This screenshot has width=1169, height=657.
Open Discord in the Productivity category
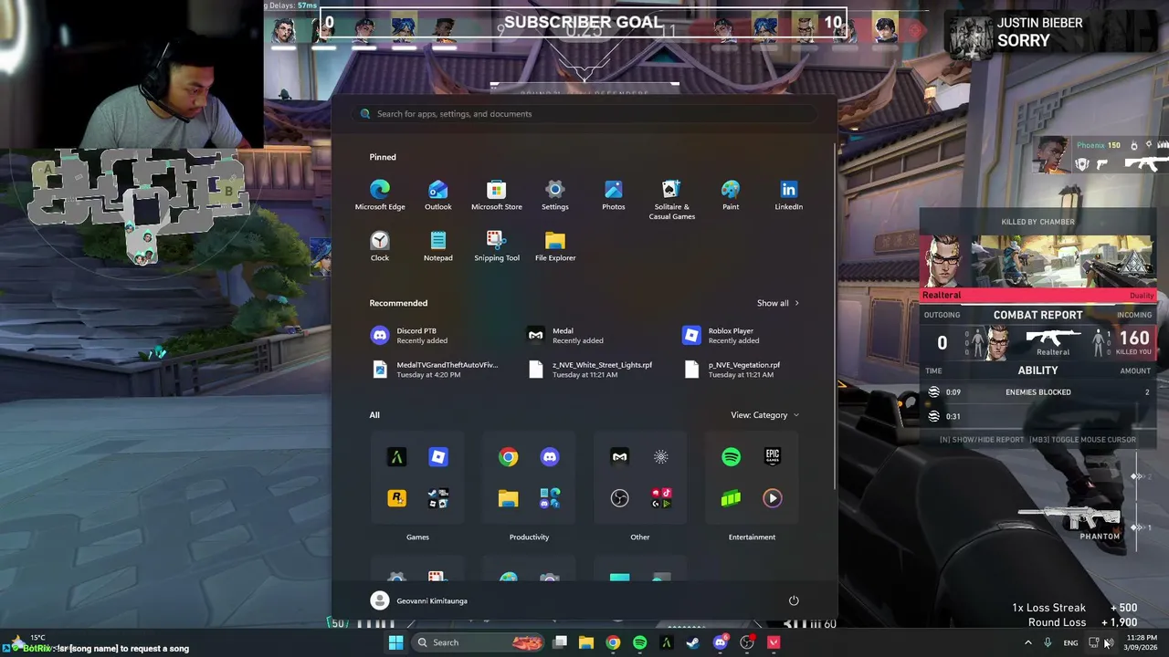click(x=550, y=457)
